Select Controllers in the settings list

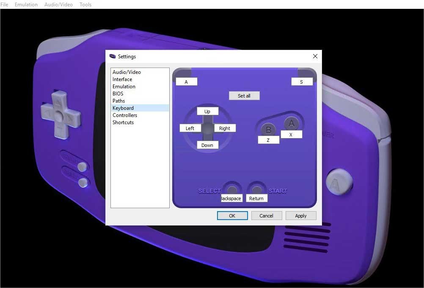(125, 115)
